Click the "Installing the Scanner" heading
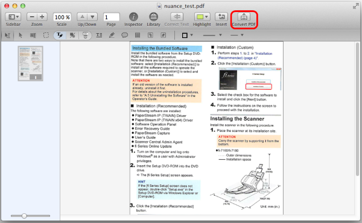 (237, 119)
